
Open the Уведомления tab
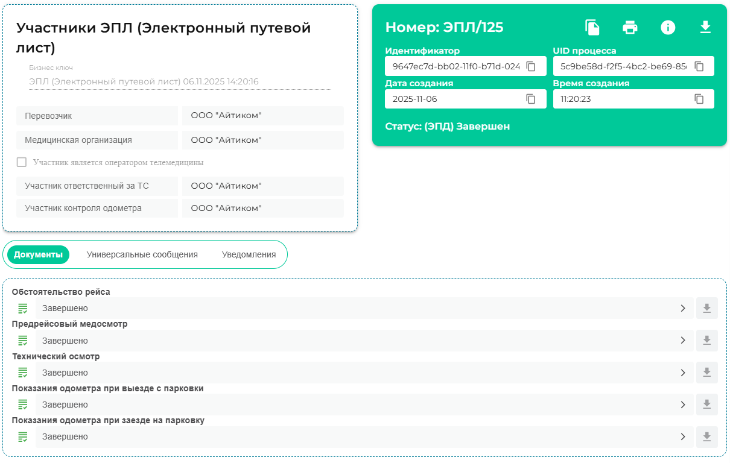point(249,254)
